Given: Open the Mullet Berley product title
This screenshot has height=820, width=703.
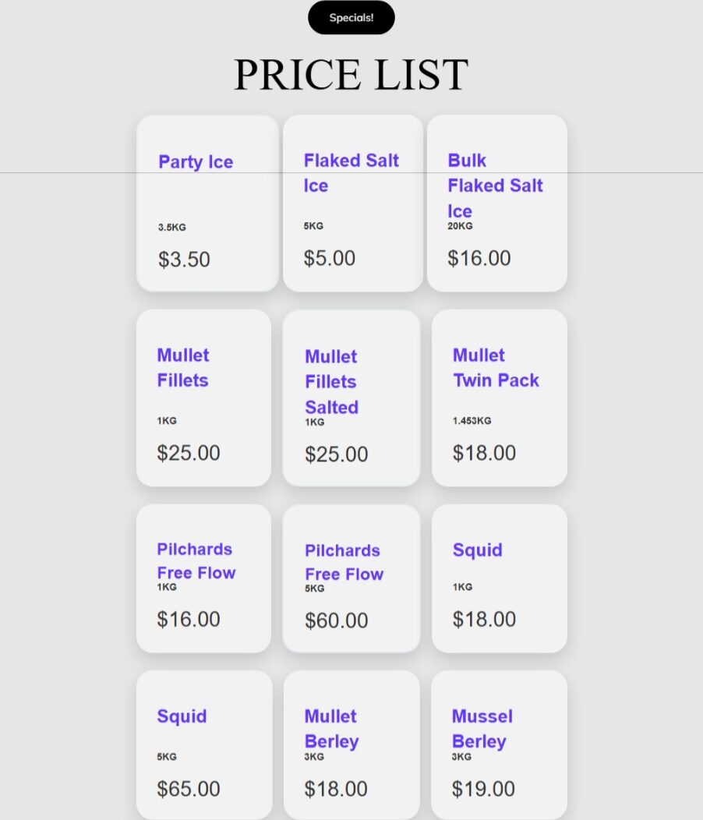Looking at the screenshot, I should point(331,729).
